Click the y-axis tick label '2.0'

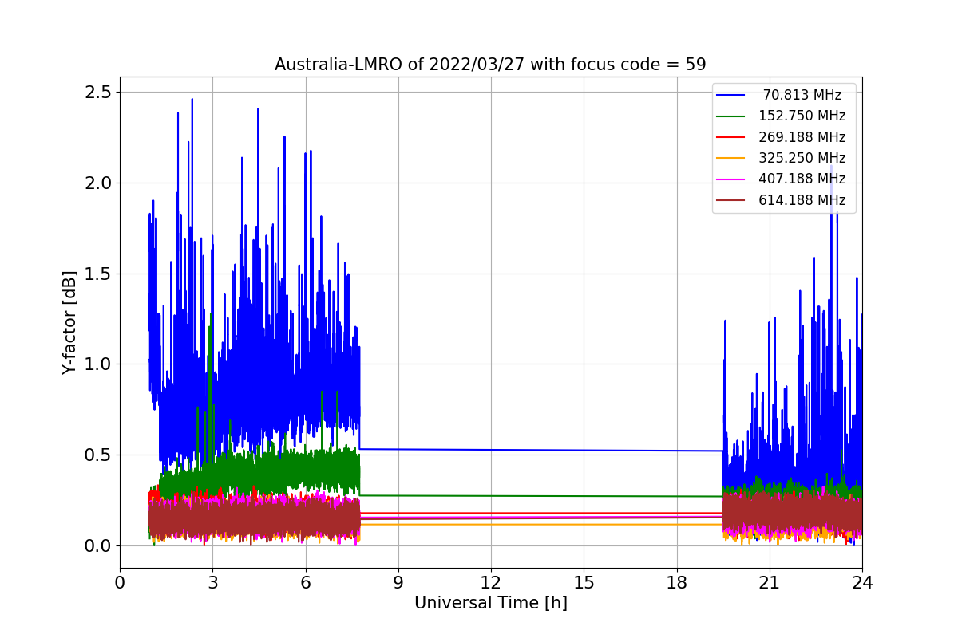point(97,183)
